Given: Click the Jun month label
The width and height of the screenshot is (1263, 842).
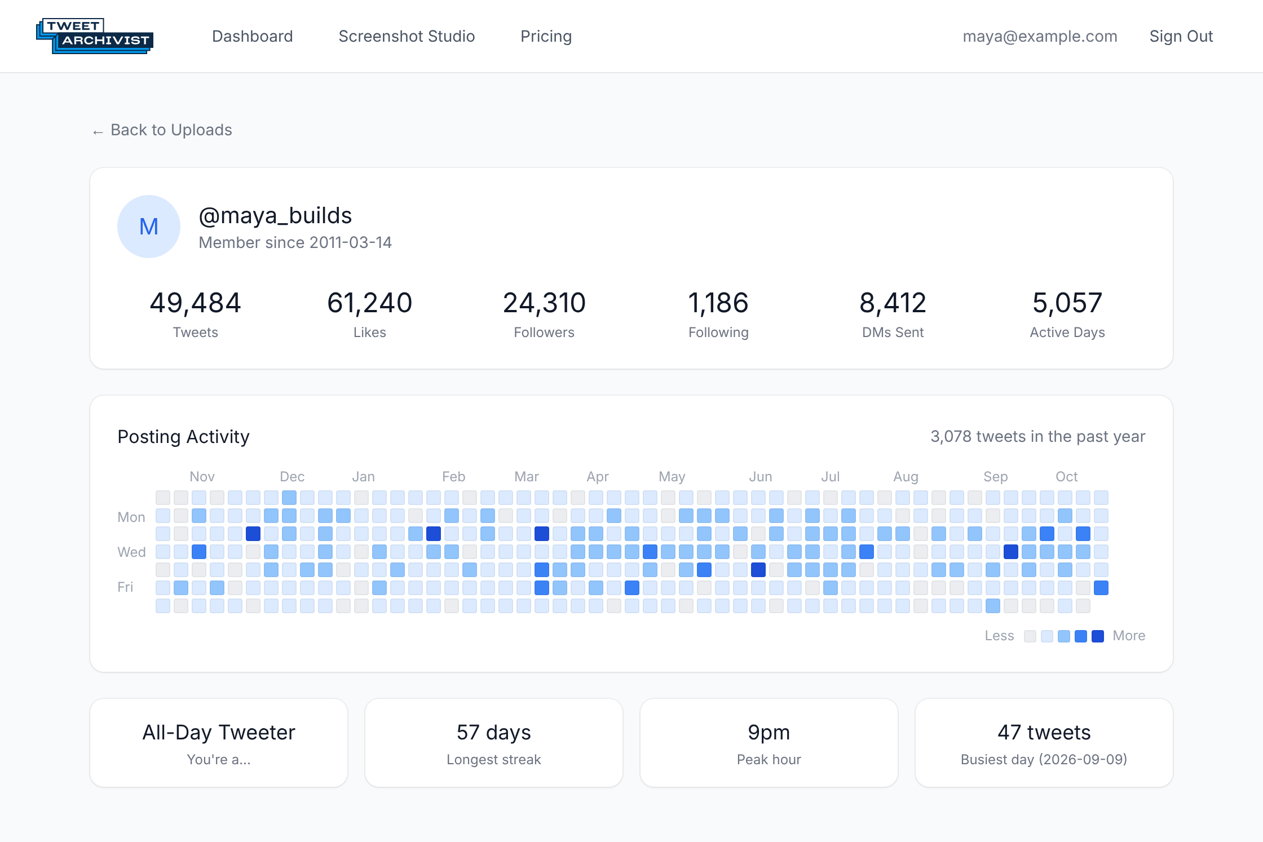Looking at the screenshot, I should click(760, 477).
